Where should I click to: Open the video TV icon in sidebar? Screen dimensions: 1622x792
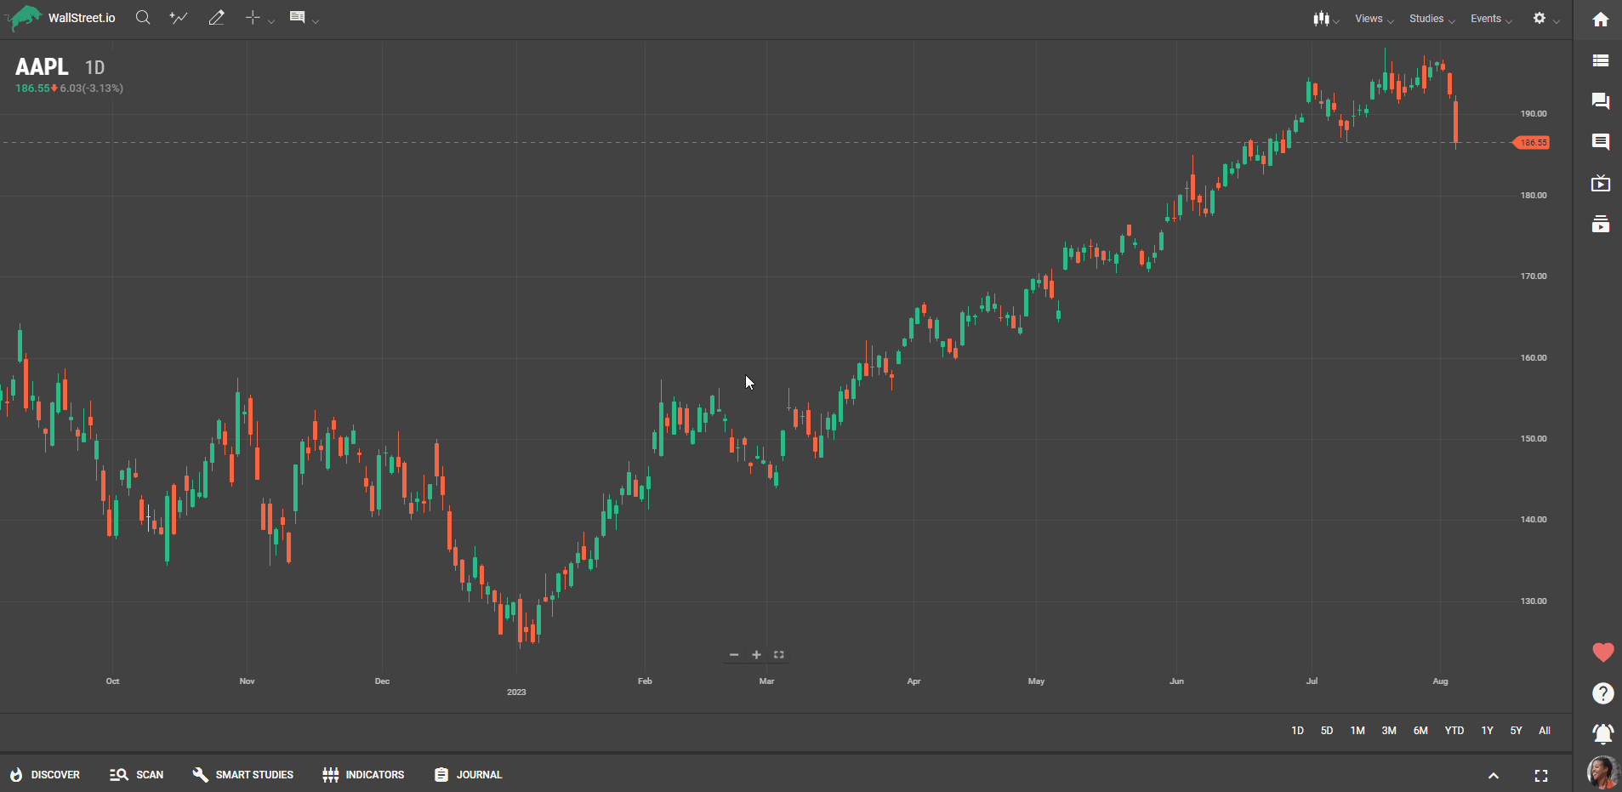coord(1601,184)
